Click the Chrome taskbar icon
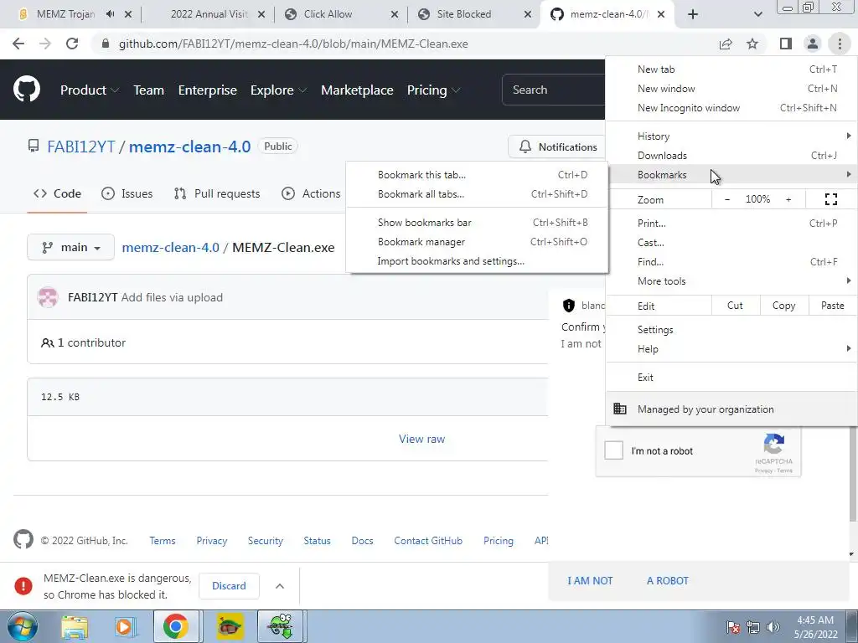Screen dimensions: 858x643 click(x=175, y=626)
